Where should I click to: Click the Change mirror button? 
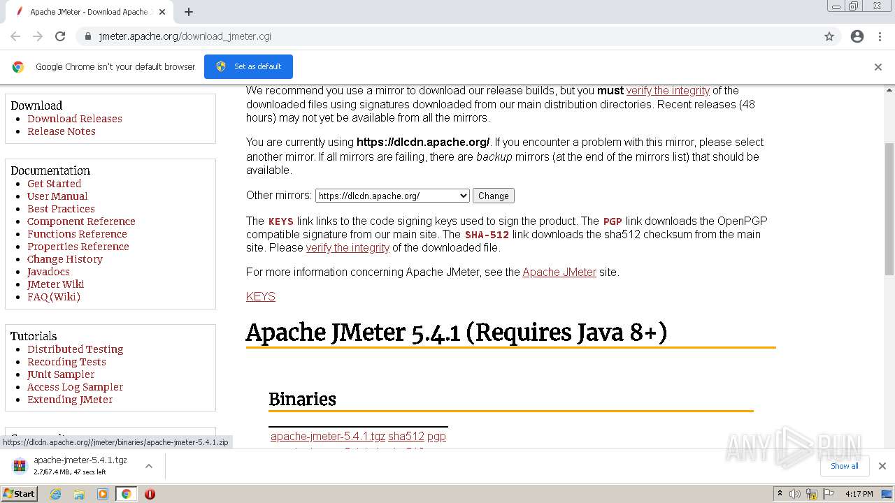click(x=494, y=196)
